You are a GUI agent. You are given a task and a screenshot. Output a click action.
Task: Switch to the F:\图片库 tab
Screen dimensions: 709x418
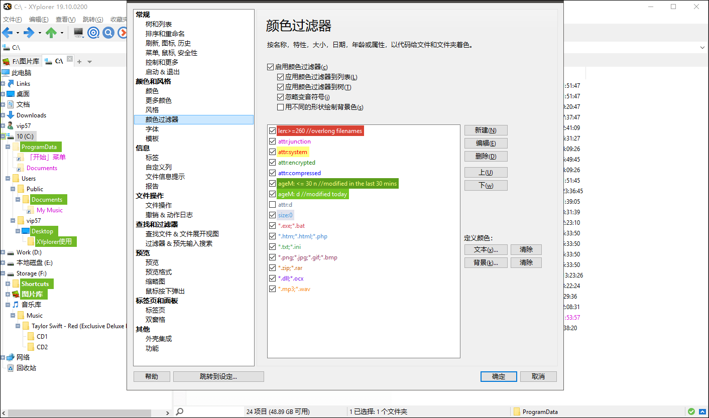(x=22, y=61)
